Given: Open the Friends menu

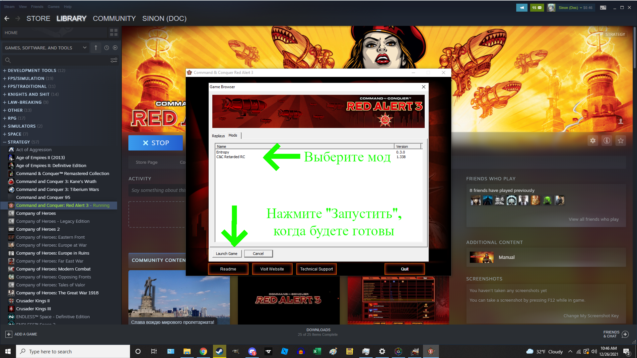Looking at the screenshot, I should coord(37,7).
